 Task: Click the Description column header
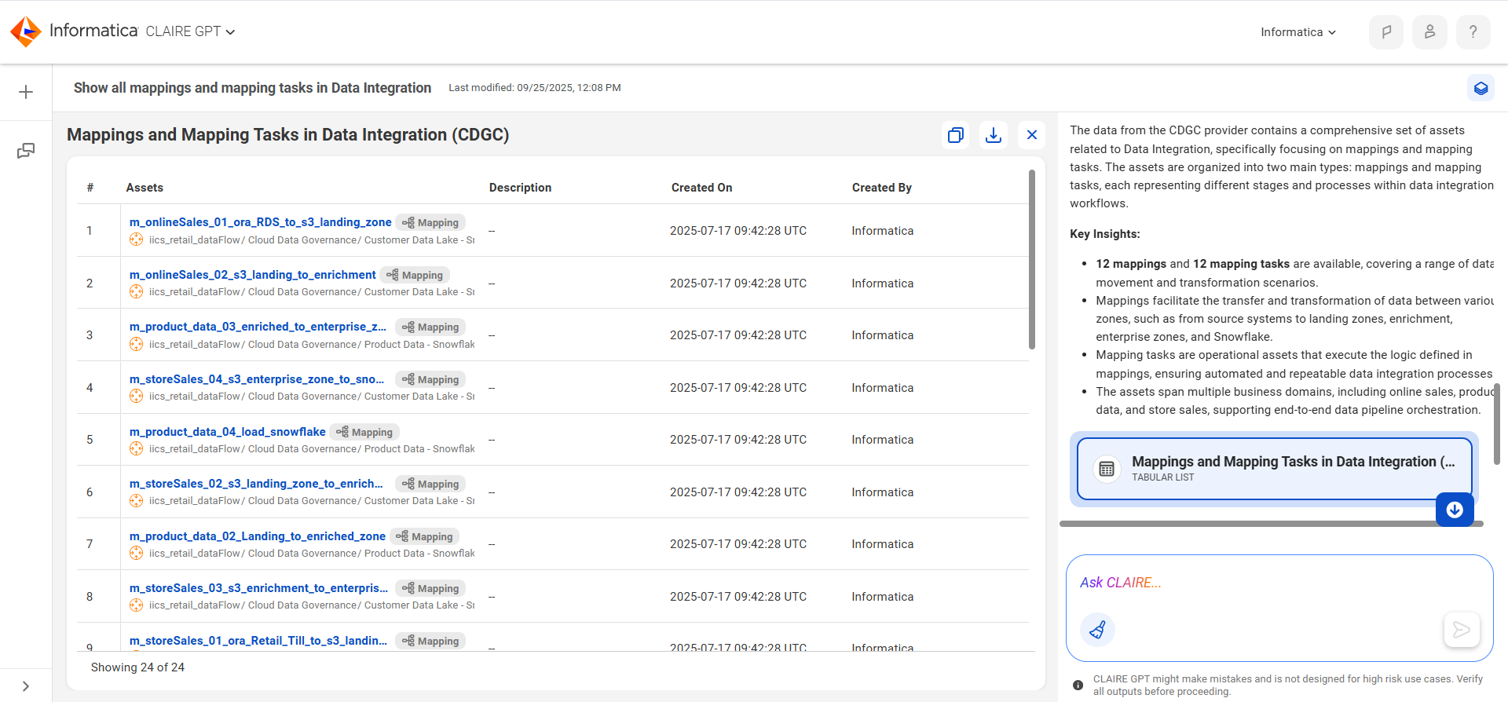pos(520,188)
